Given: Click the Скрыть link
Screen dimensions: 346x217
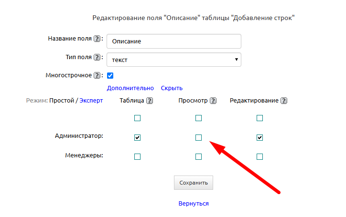Looking at the screenshot, I should point(172,88).
